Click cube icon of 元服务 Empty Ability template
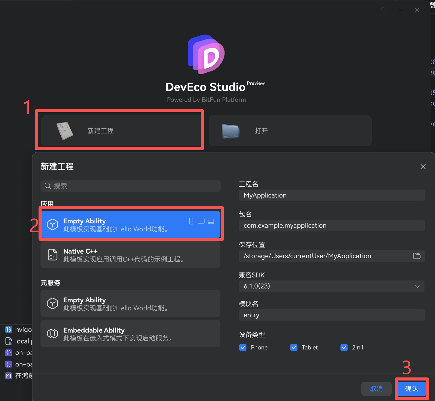The image size is (435, 401). (53, 303)
